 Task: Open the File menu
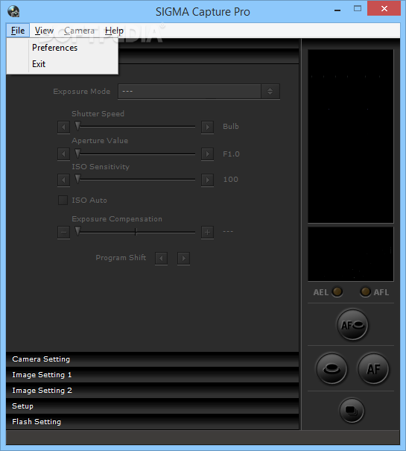18,31
